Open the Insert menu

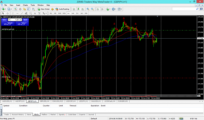tap(18, 5)
